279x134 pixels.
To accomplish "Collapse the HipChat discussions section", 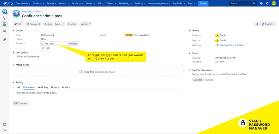I will coord(189,70).
